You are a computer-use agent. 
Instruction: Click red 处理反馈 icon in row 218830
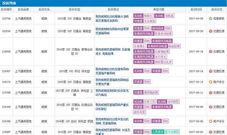[x=211, y=52]
